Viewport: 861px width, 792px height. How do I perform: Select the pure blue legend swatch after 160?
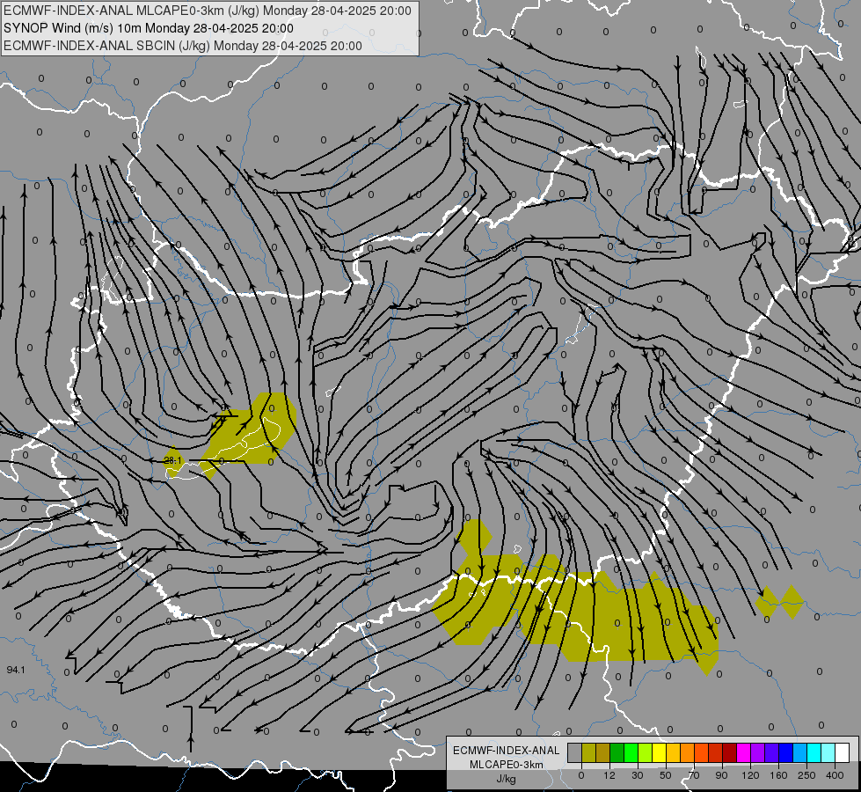coord(785,753)
